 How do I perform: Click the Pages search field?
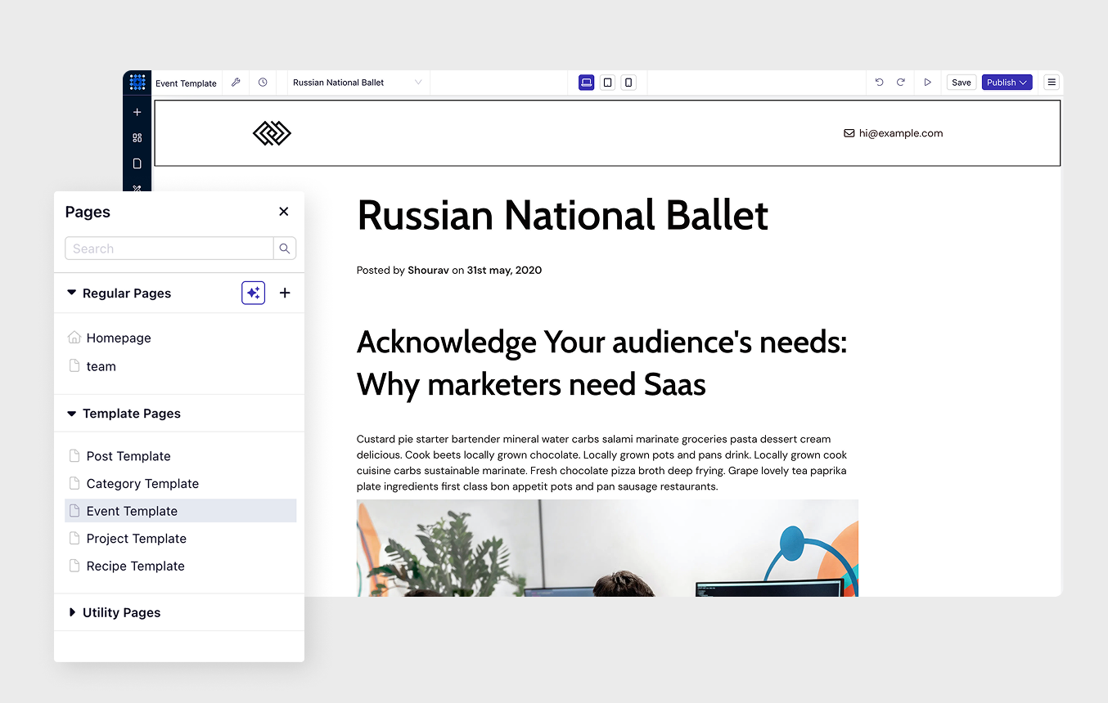169,249
